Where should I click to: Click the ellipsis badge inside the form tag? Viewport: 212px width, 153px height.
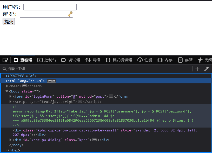pyautogui.click(x=111, y=96)
